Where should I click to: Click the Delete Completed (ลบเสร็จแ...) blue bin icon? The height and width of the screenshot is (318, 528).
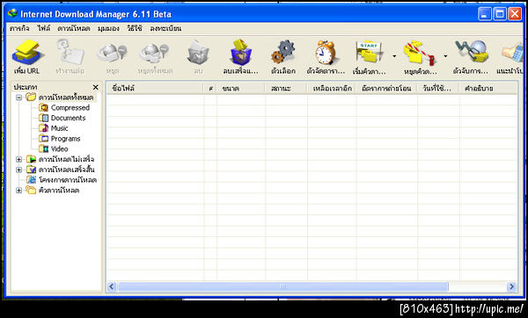point(241,52)
